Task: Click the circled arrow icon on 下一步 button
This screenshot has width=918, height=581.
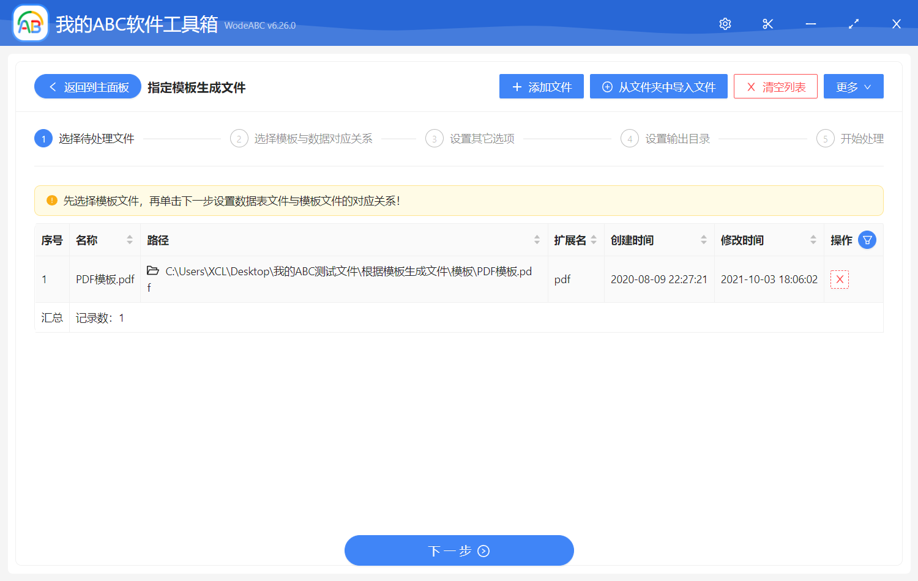Action: pos(483,550)
